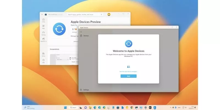220x110 pixels.
Task: Click the ENG language indicator
Action: click(179, 108)
